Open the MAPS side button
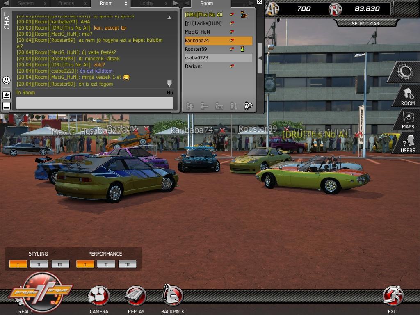This screenshot has height=315, width=420. coord(408,120)
